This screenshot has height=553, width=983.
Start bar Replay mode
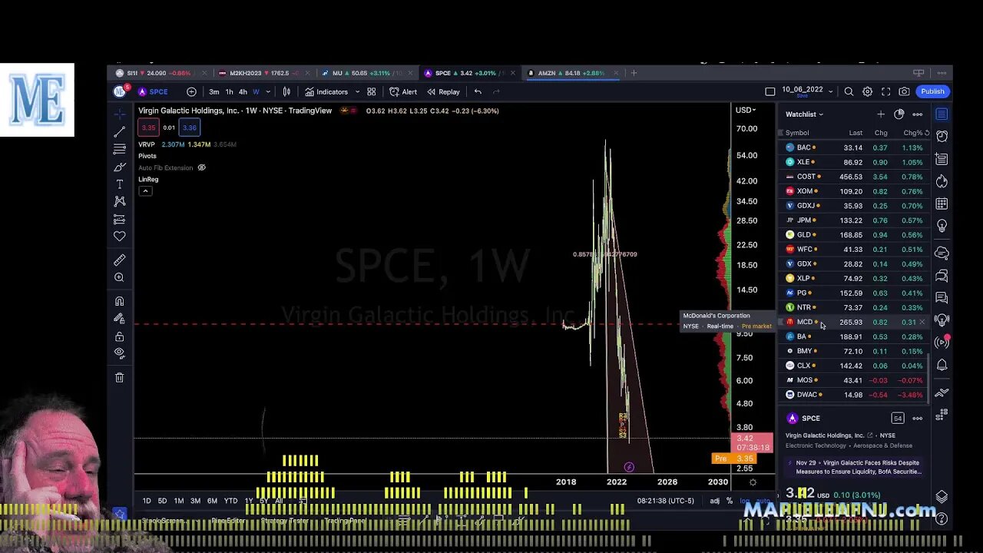(x=443, y=91)
